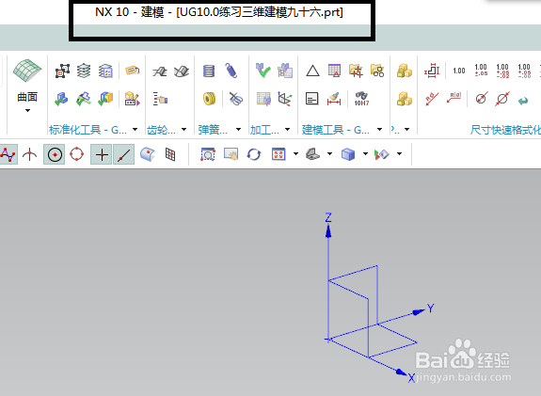Click the second gear profile icon in 齿轮
Screen dimensions: 541x396
(182, 71)
